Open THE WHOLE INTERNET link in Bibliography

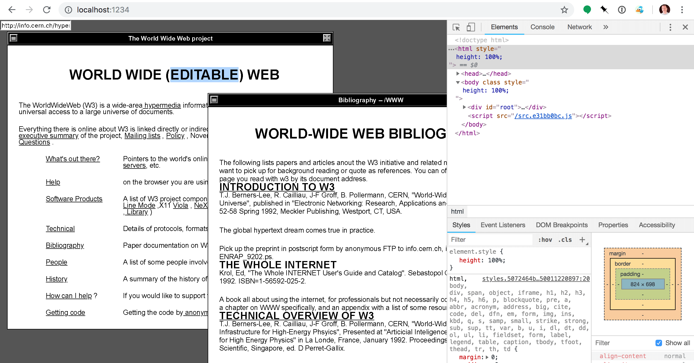click(278, 265)
